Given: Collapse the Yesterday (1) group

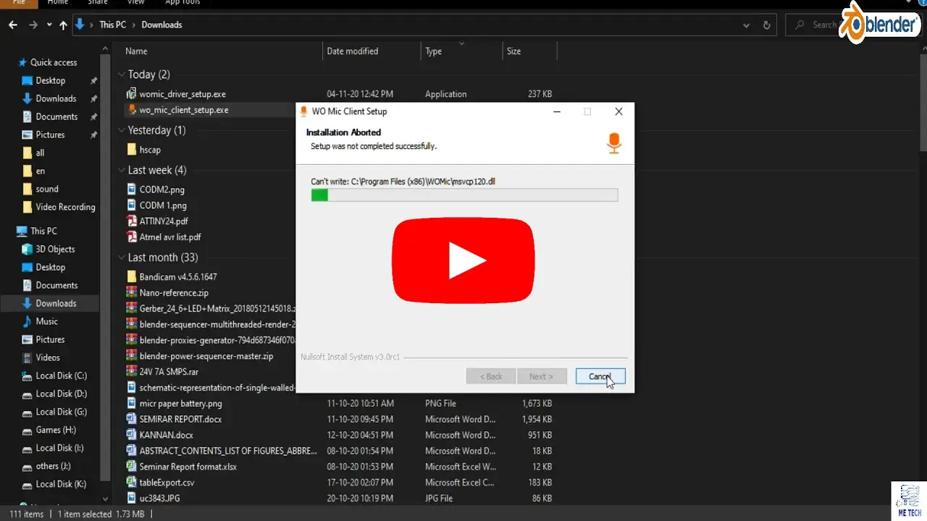Looking at the screenshot, I should [x=122, y=130].
